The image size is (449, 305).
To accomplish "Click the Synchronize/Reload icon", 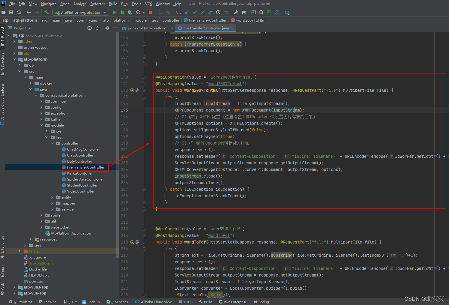I will [x=19, y=12].
